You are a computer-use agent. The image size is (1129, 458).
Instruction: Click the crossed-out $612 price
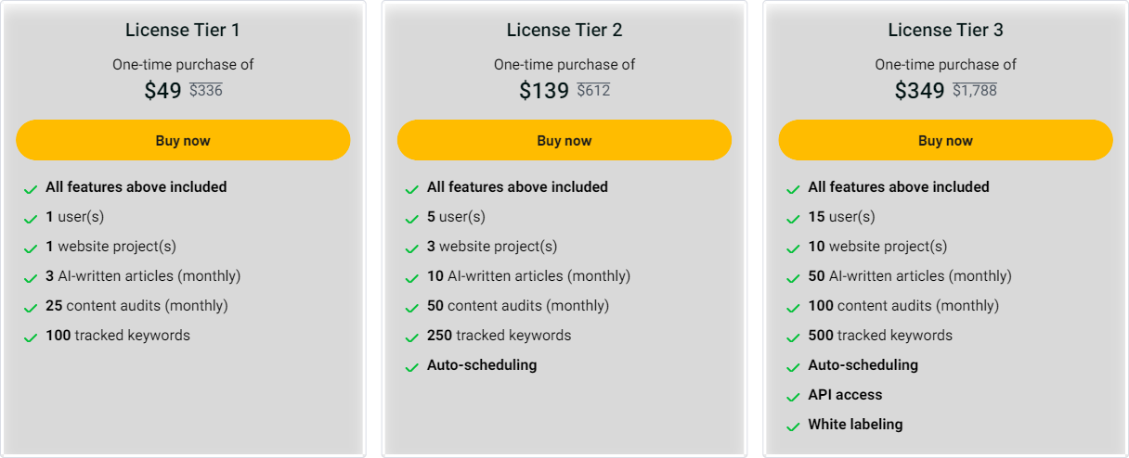click(x=593, y=91)
